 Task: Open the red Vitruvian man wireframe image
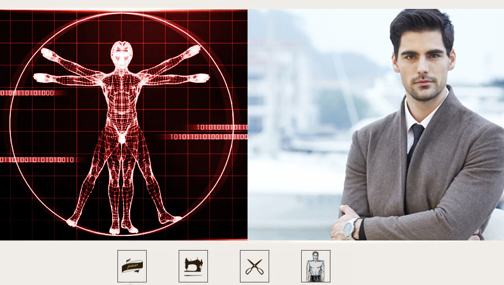pos(124,125)
